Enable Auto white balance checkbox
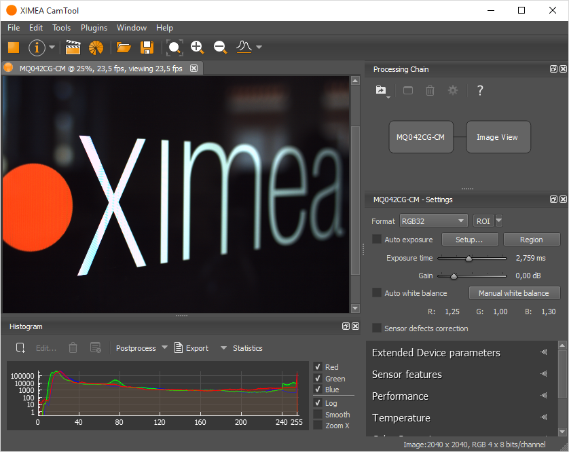This screenshot has width=569, height=452. coord(377,293)
